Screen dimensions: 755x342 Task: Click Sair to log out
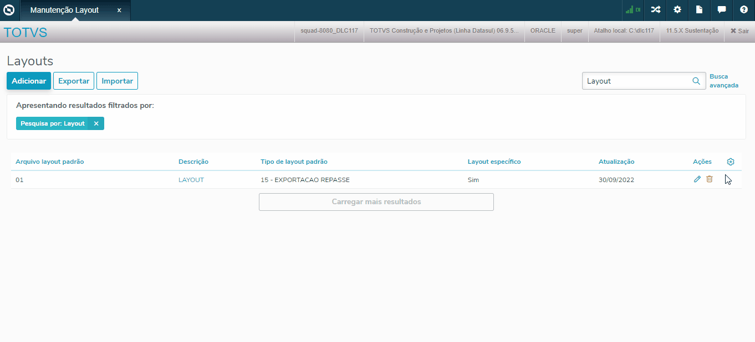coord(739,31)
